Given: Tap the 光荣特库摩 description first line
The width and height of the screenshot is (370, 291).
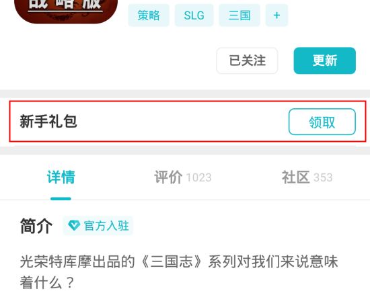Looking at the screenshot, I should click(179, 261).
